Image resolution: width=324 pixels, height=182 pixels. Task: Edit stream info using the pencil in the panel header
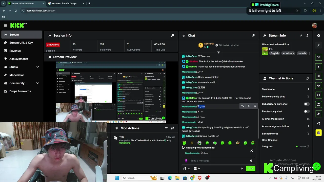[301, 36]
